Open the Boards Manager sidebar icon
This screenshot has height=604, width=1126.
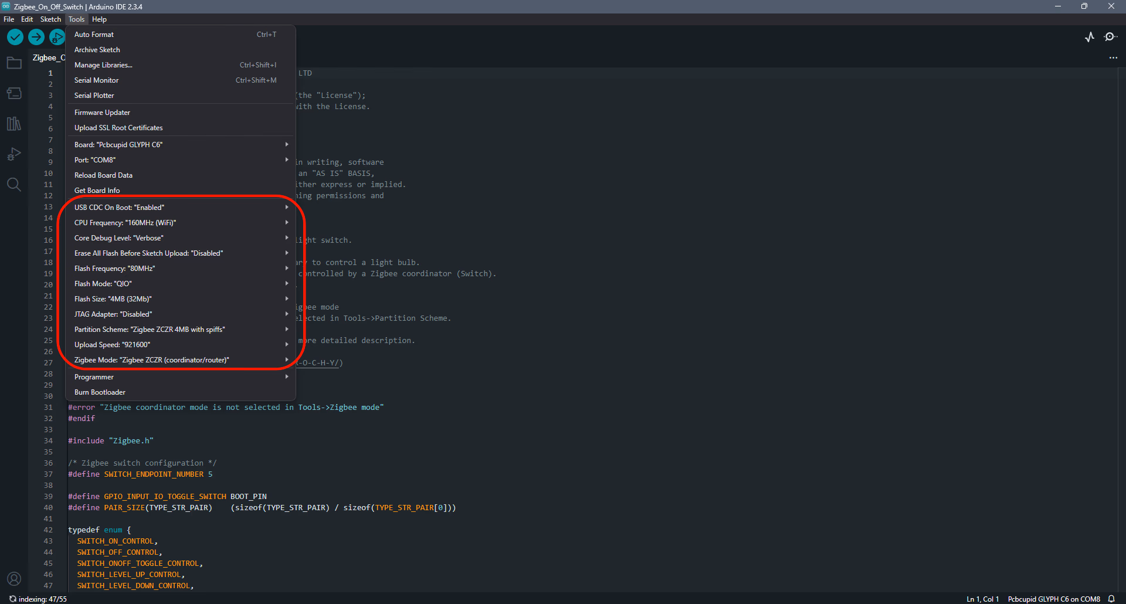[14, 93]
